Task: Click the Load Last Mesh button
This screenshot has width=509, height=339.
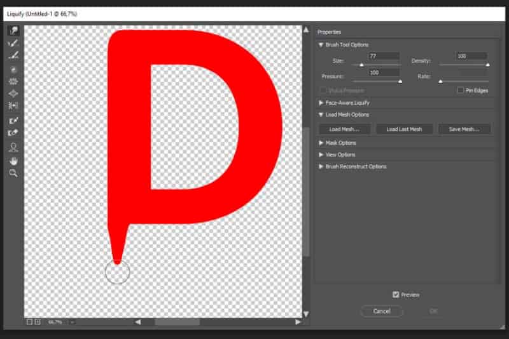Action: tap(404, 130)
